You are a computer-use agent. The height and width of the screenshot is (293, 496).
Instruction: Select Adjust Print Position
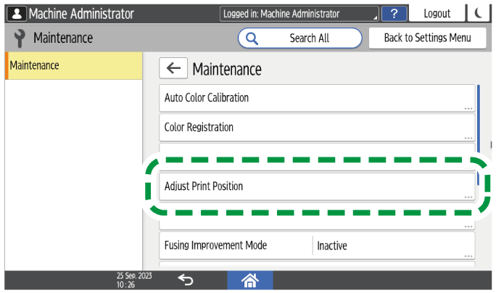point(316,186)
